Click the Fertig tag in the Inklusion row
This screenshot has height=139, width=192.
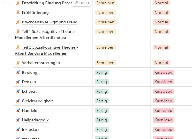(x=102, y=129)
